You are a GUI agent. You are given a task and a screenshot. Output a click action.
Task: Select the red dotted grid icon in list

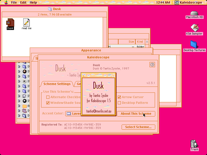pos(25,111)
